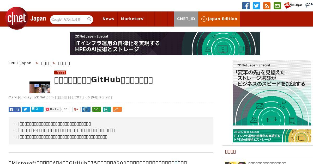Focus the Google custom search field
The image size is (313, 164).
coord(68,20)
